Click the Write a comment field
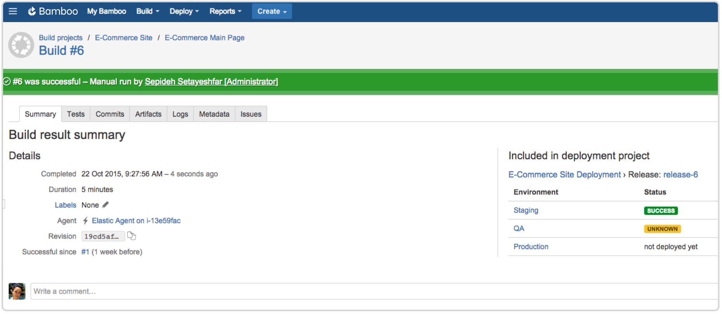The width and height of the screenshot is (722, 314). [373, 291]
